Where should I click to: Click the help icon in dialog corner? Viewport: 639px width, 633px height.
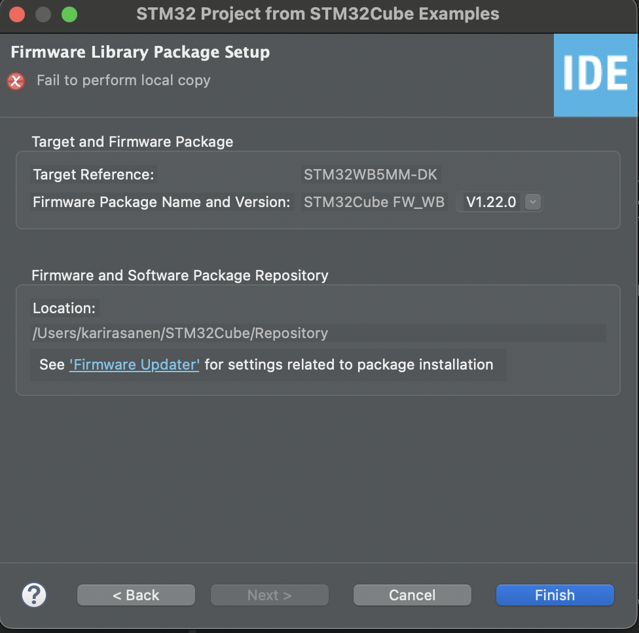point(34,595)
